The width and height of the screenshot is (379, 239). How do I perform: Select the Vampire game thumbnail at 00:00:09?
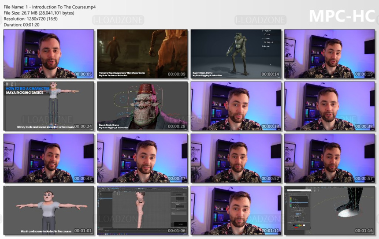(142, 54)
